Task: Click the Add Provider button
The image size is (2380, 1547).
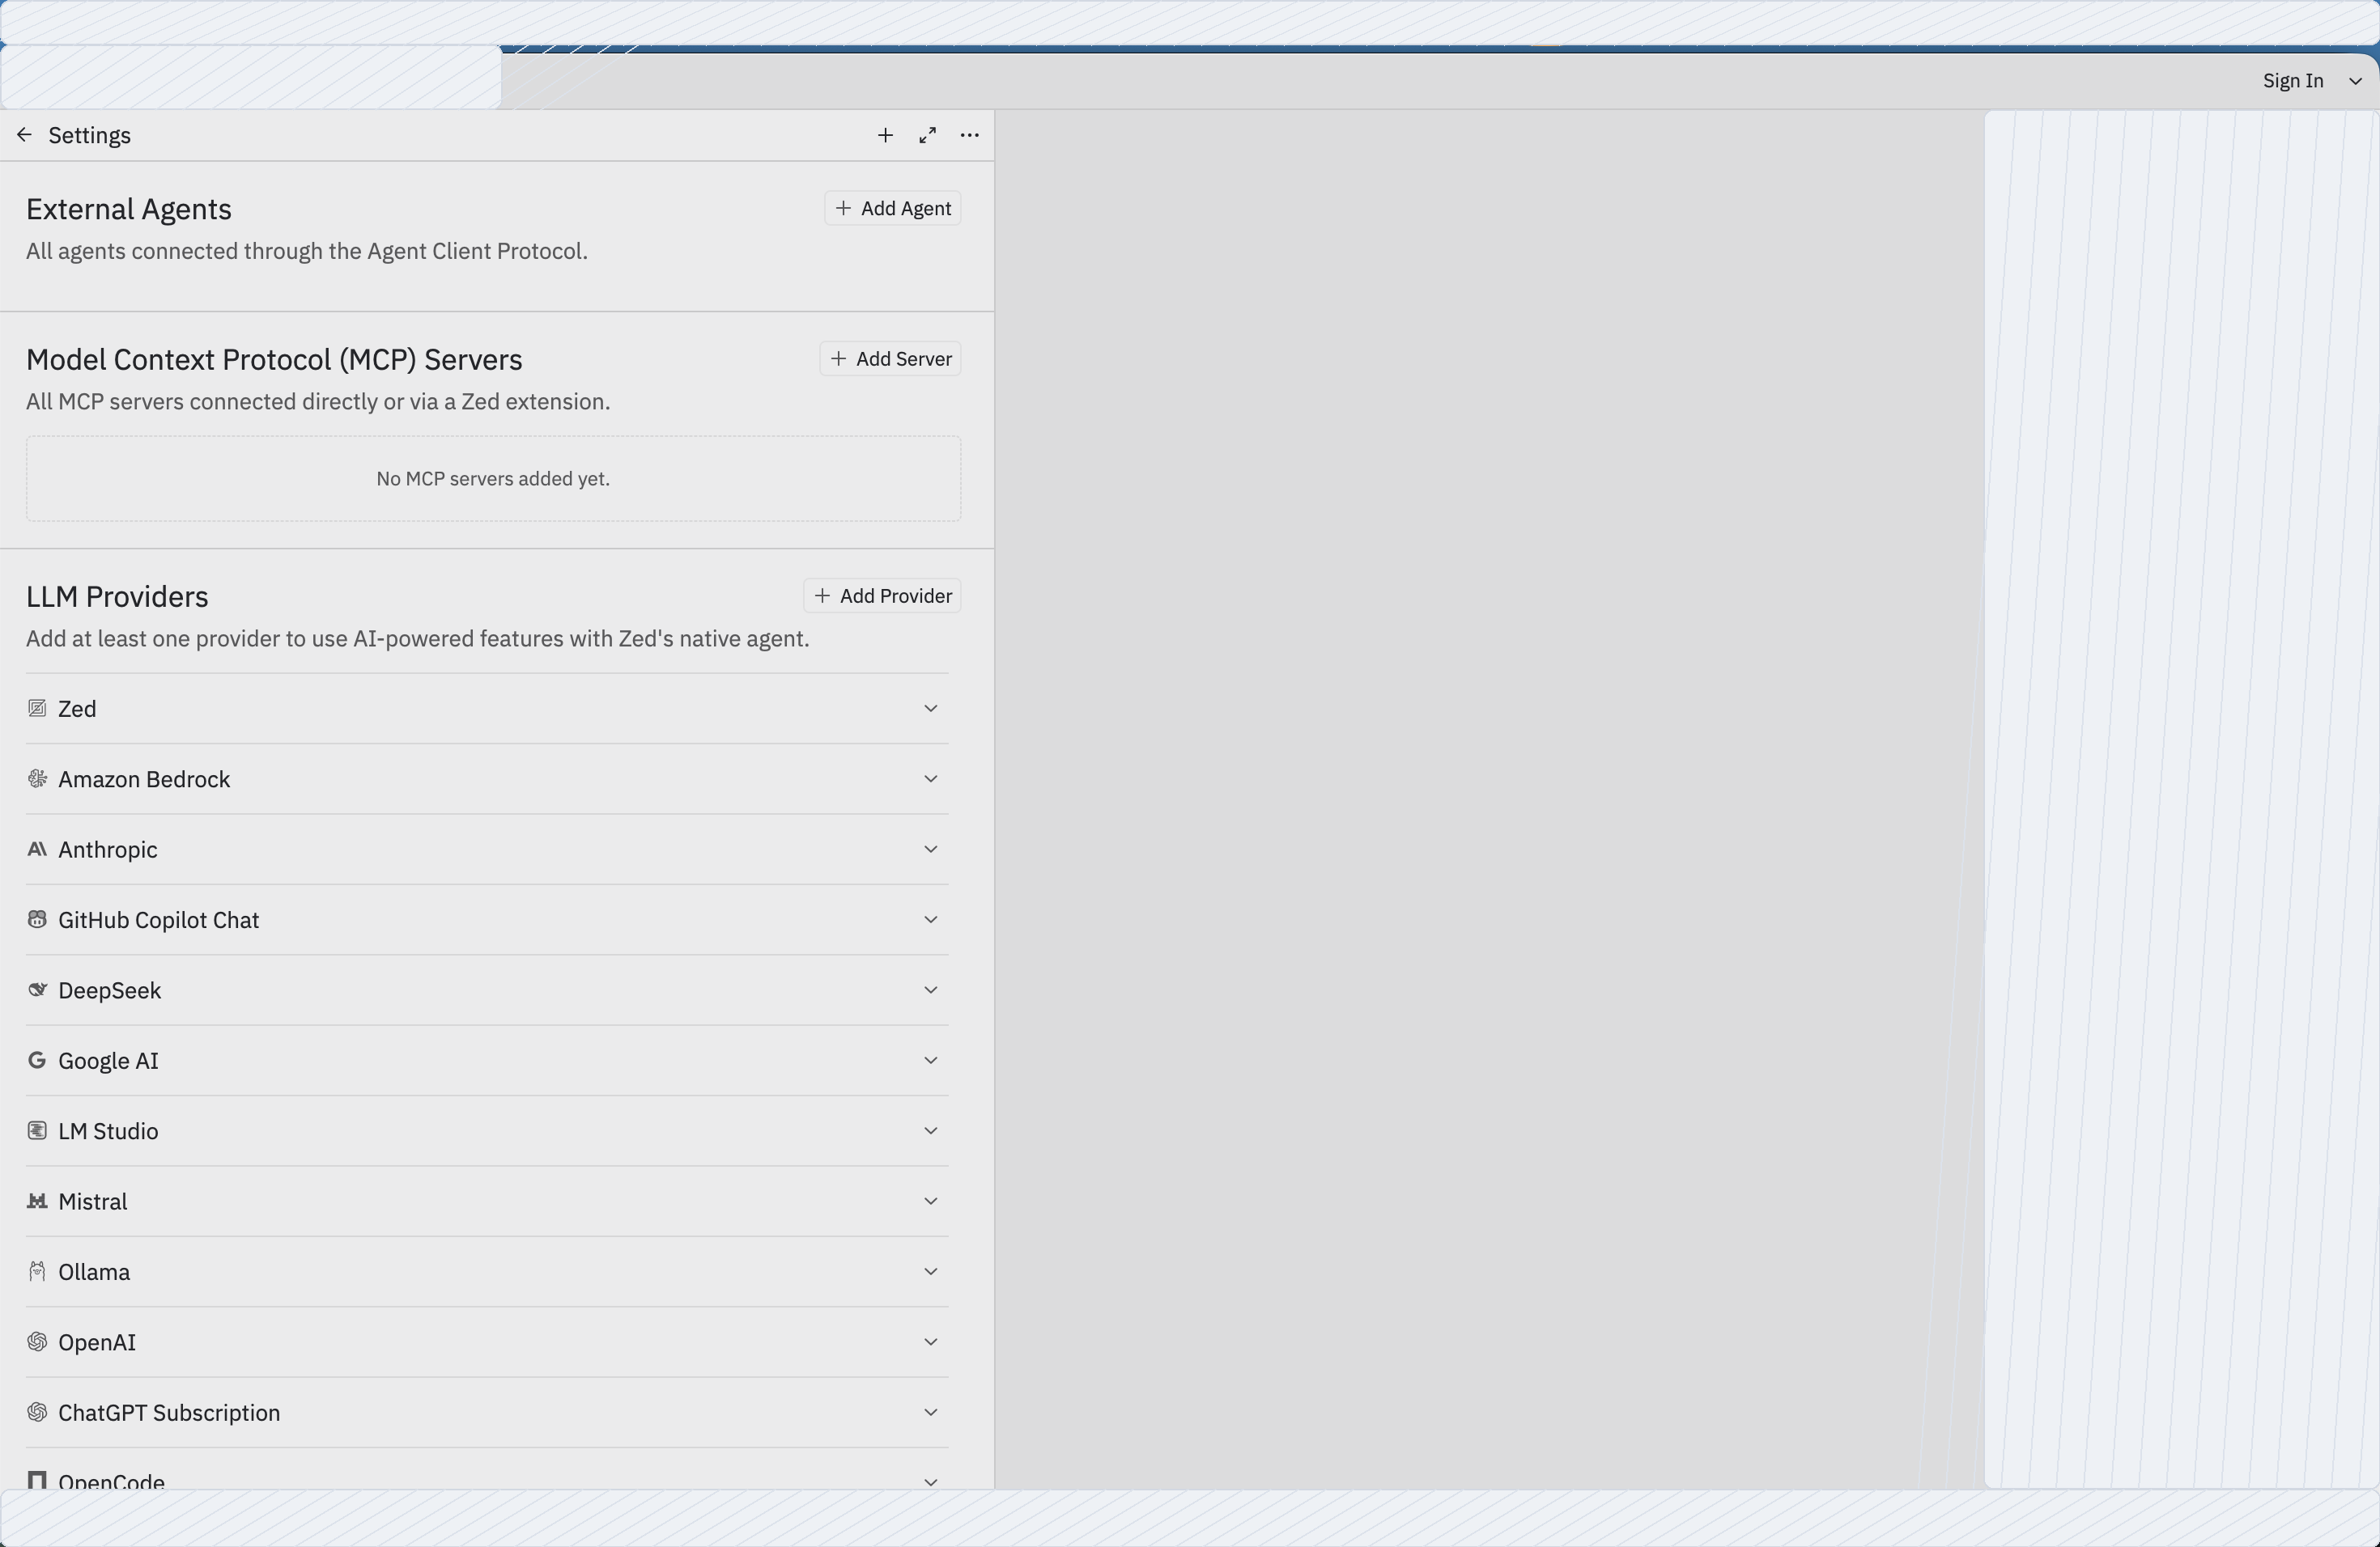Action: [x=883, y=595]
